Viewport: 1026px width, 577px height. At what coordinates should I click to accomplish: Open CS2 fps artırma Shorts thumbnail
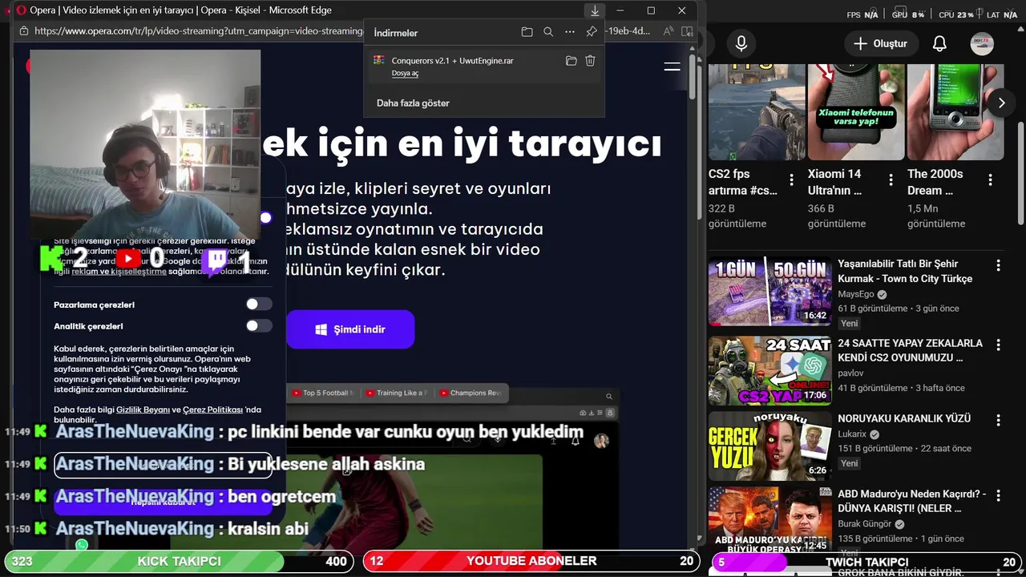click(x=757, y=111)
